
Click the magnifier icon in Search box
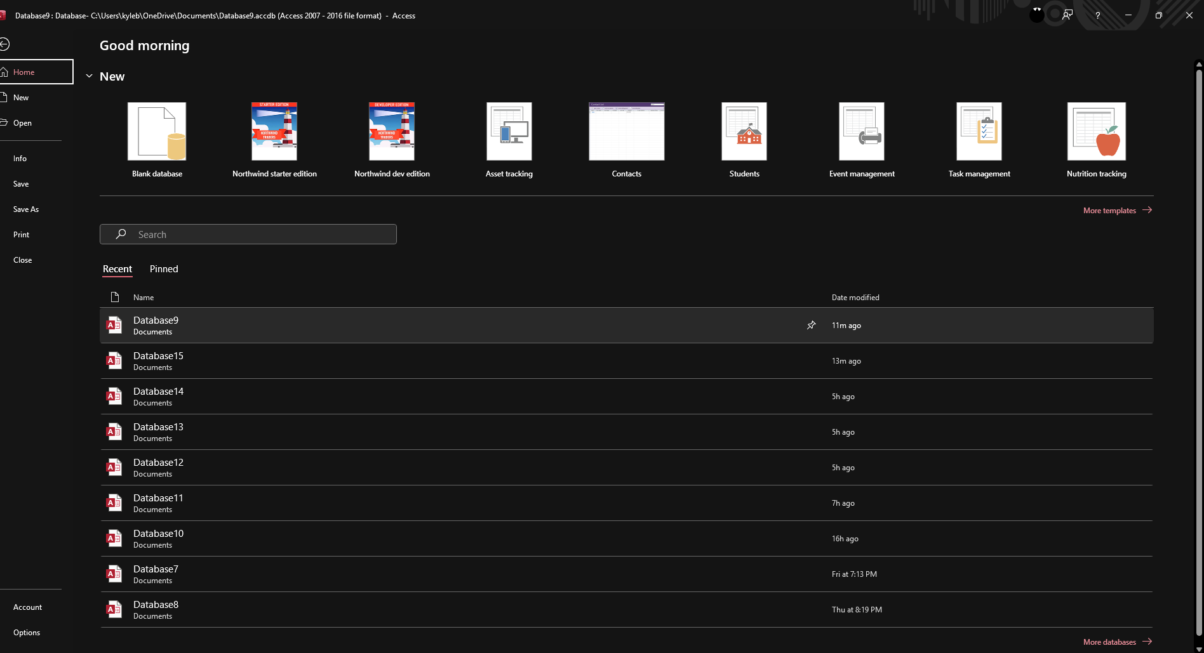click(x=121, y=234)
